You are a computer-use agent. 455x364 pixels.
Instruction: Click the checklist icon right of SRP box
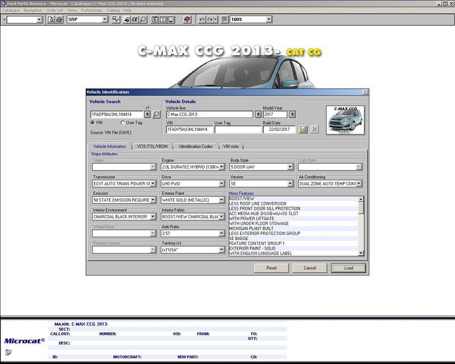(x=116, y=19)
